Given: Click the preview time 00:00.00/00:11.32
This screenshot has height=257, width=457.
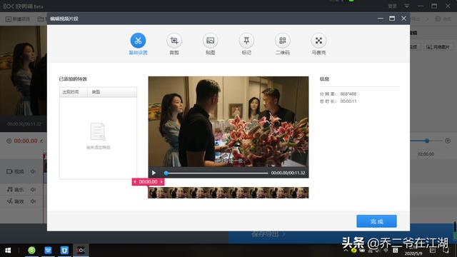Looking at the screenshot, I should (288, 173).
